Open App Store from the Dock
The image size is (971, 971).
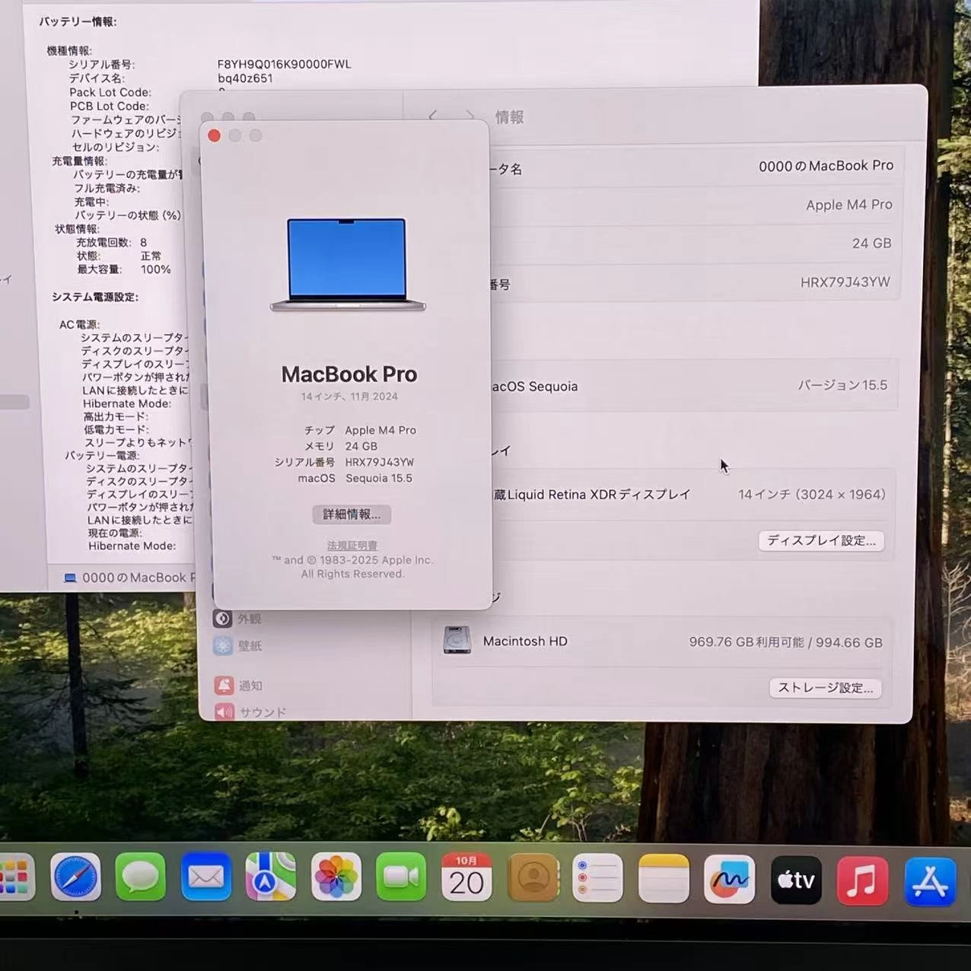pos(930,882)
